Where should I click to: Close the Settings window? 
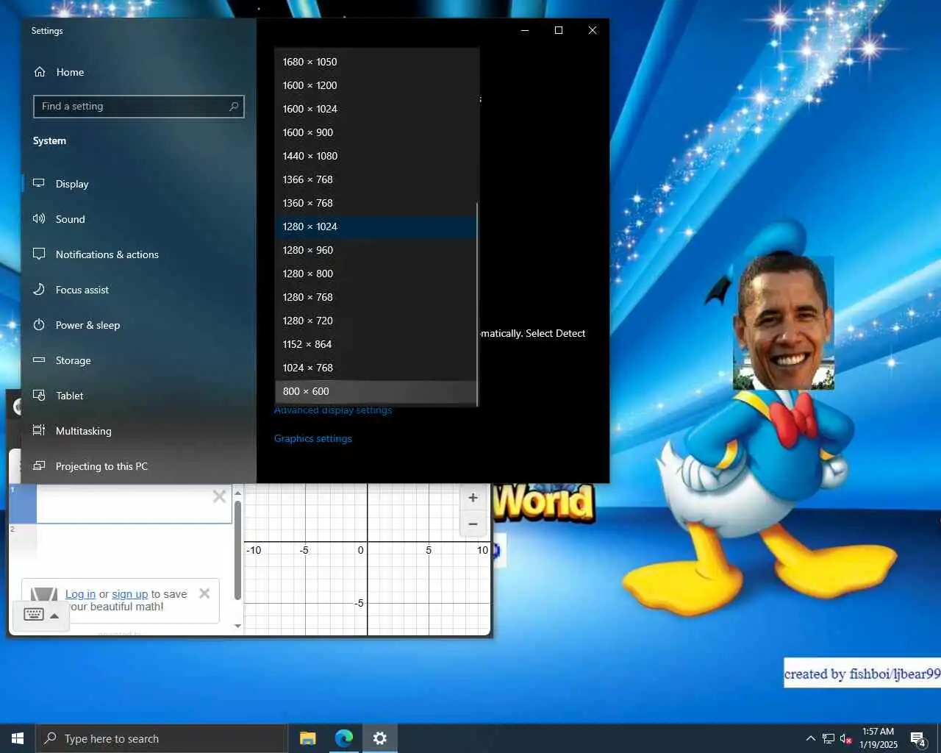(x=593, y=30)
